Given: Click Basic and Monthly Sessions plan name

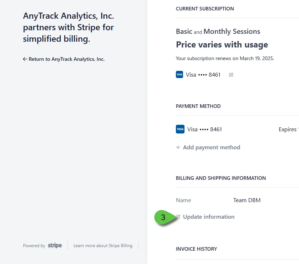Looking at the screenshot, I should click(x=218, y=31).
